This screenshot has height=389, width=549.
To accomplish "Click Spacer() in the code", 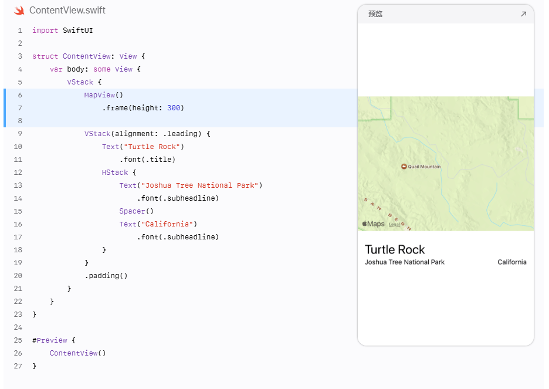I will point(136,211).
